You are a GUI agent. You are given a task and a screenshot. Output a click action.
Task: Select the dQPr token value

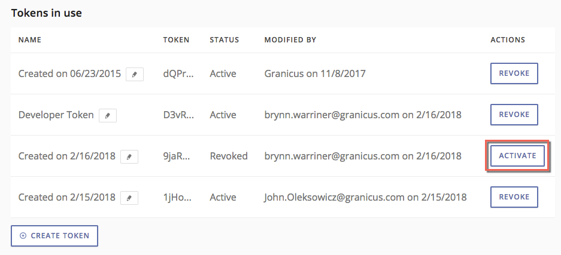(178, 74)
